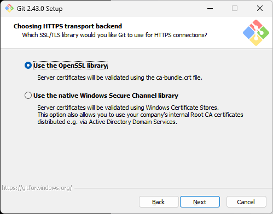Click the 'Which SSL/TLS library' question text

click(114, 35)
